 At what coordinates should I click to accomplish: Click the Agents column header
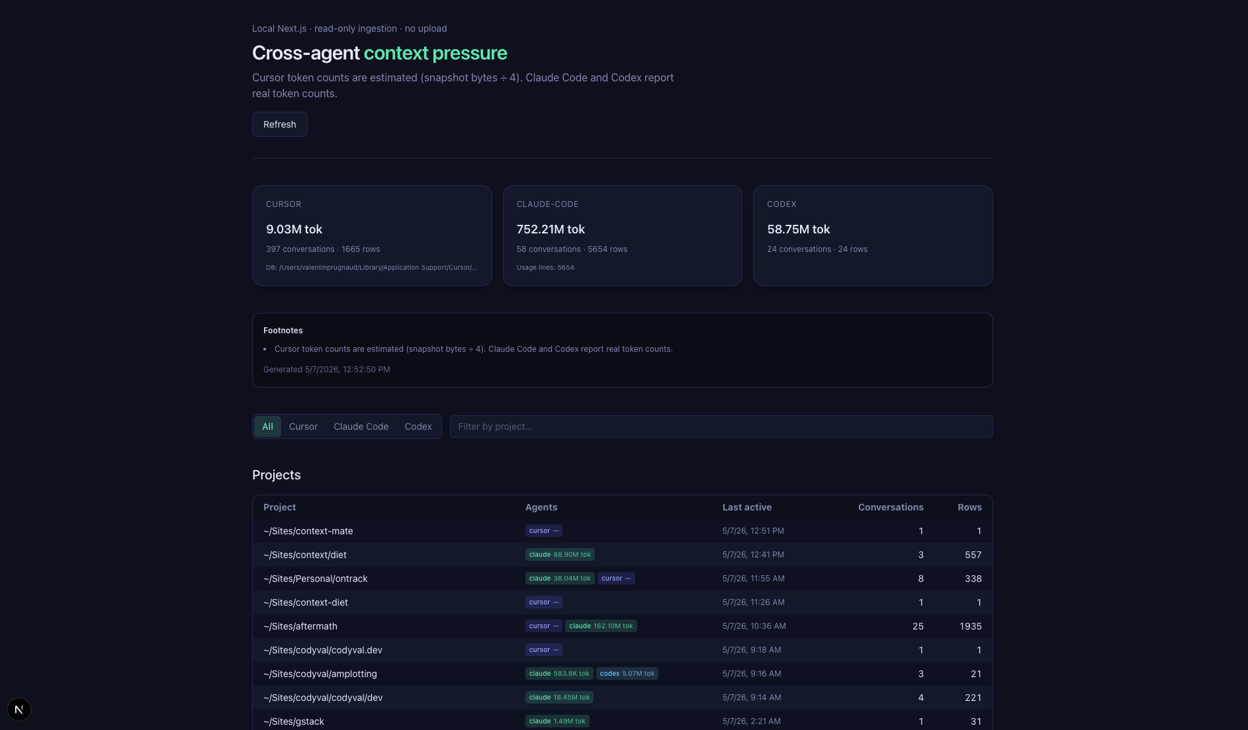(x=541, y=507)
